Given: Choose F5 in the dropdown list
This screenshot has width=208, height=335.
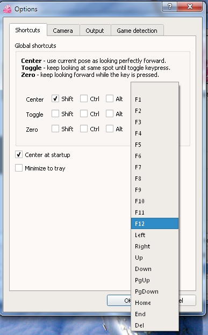Looking at the screenshot, I should pyautogui.click(x=155, y=145).
